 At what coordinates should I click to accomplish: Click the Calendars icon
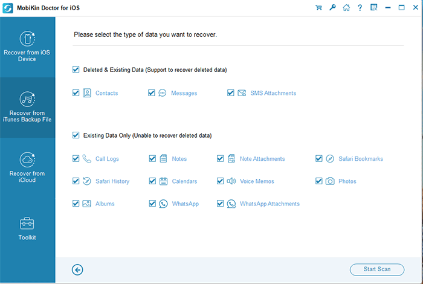coord(164,181)
